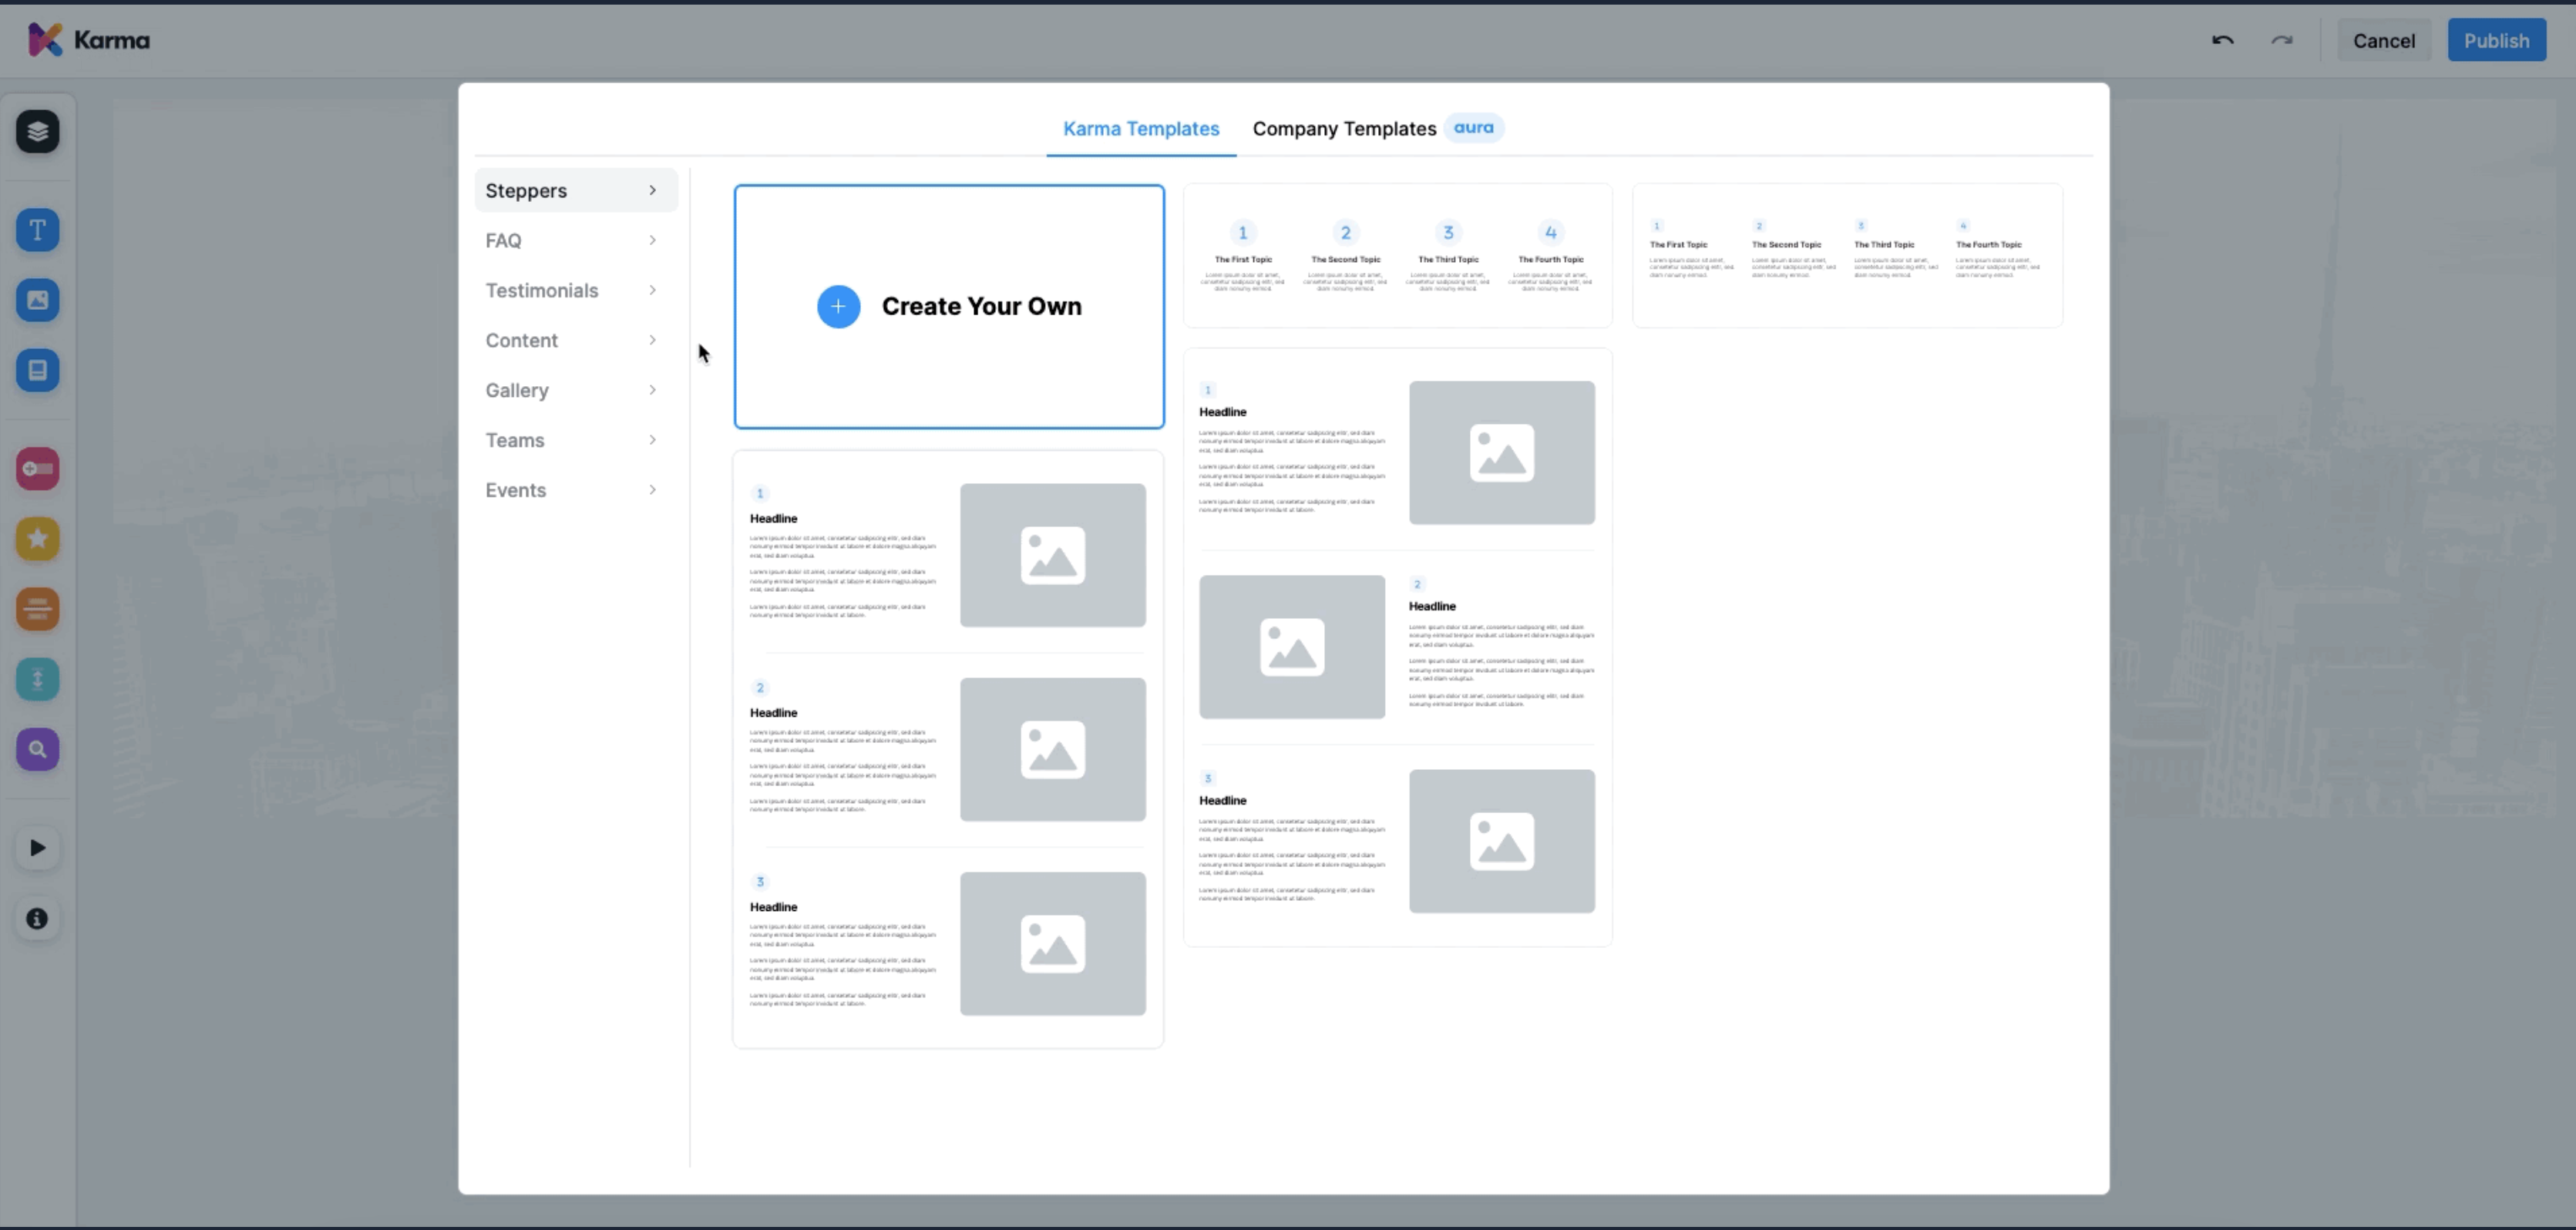Click Create Your Own
Image resolution: width=2576 pixels, height=1230 pixels.
tap(948, 306)
